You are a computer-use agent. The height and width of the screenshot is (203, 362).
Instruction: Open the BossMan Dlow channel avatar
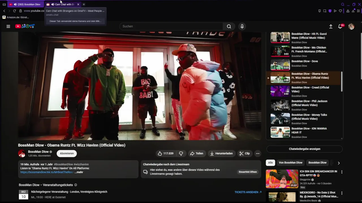coord(22,153)
